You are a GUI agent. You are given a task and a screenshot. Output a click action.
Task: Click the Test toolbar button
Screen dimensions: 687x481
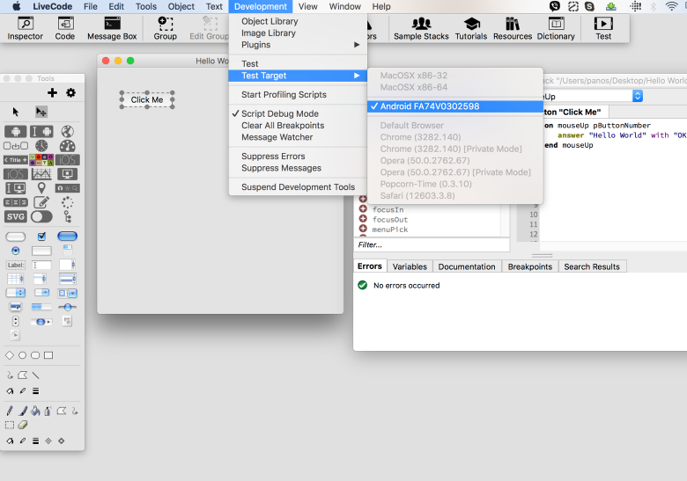pos(603,29)
